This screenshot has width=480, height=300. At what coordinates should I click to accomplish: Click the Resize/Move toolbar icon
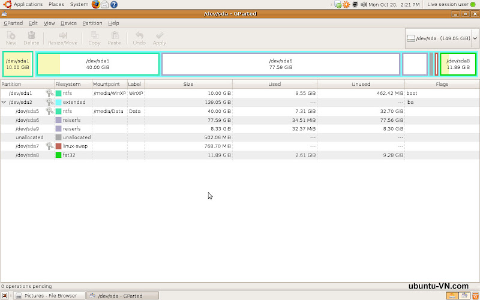(x=63, y=38)
